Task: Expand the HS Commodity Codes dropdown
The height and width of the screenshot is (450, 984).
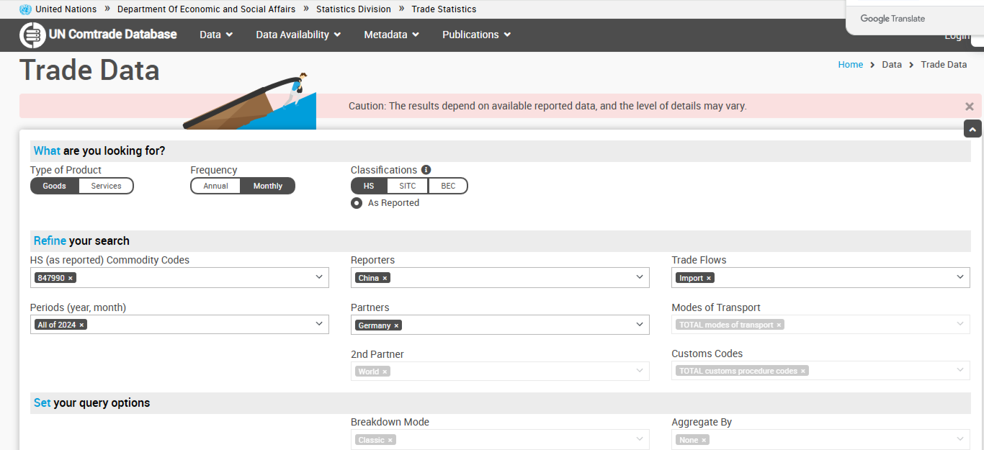Action: click(319, 277)
